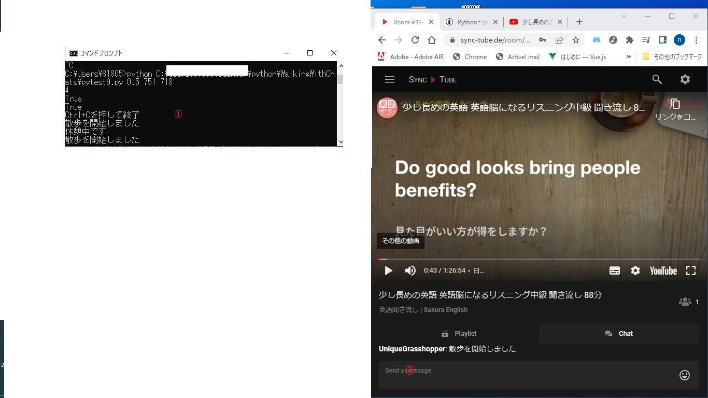Open Chrome media controls

coord(646,40)
